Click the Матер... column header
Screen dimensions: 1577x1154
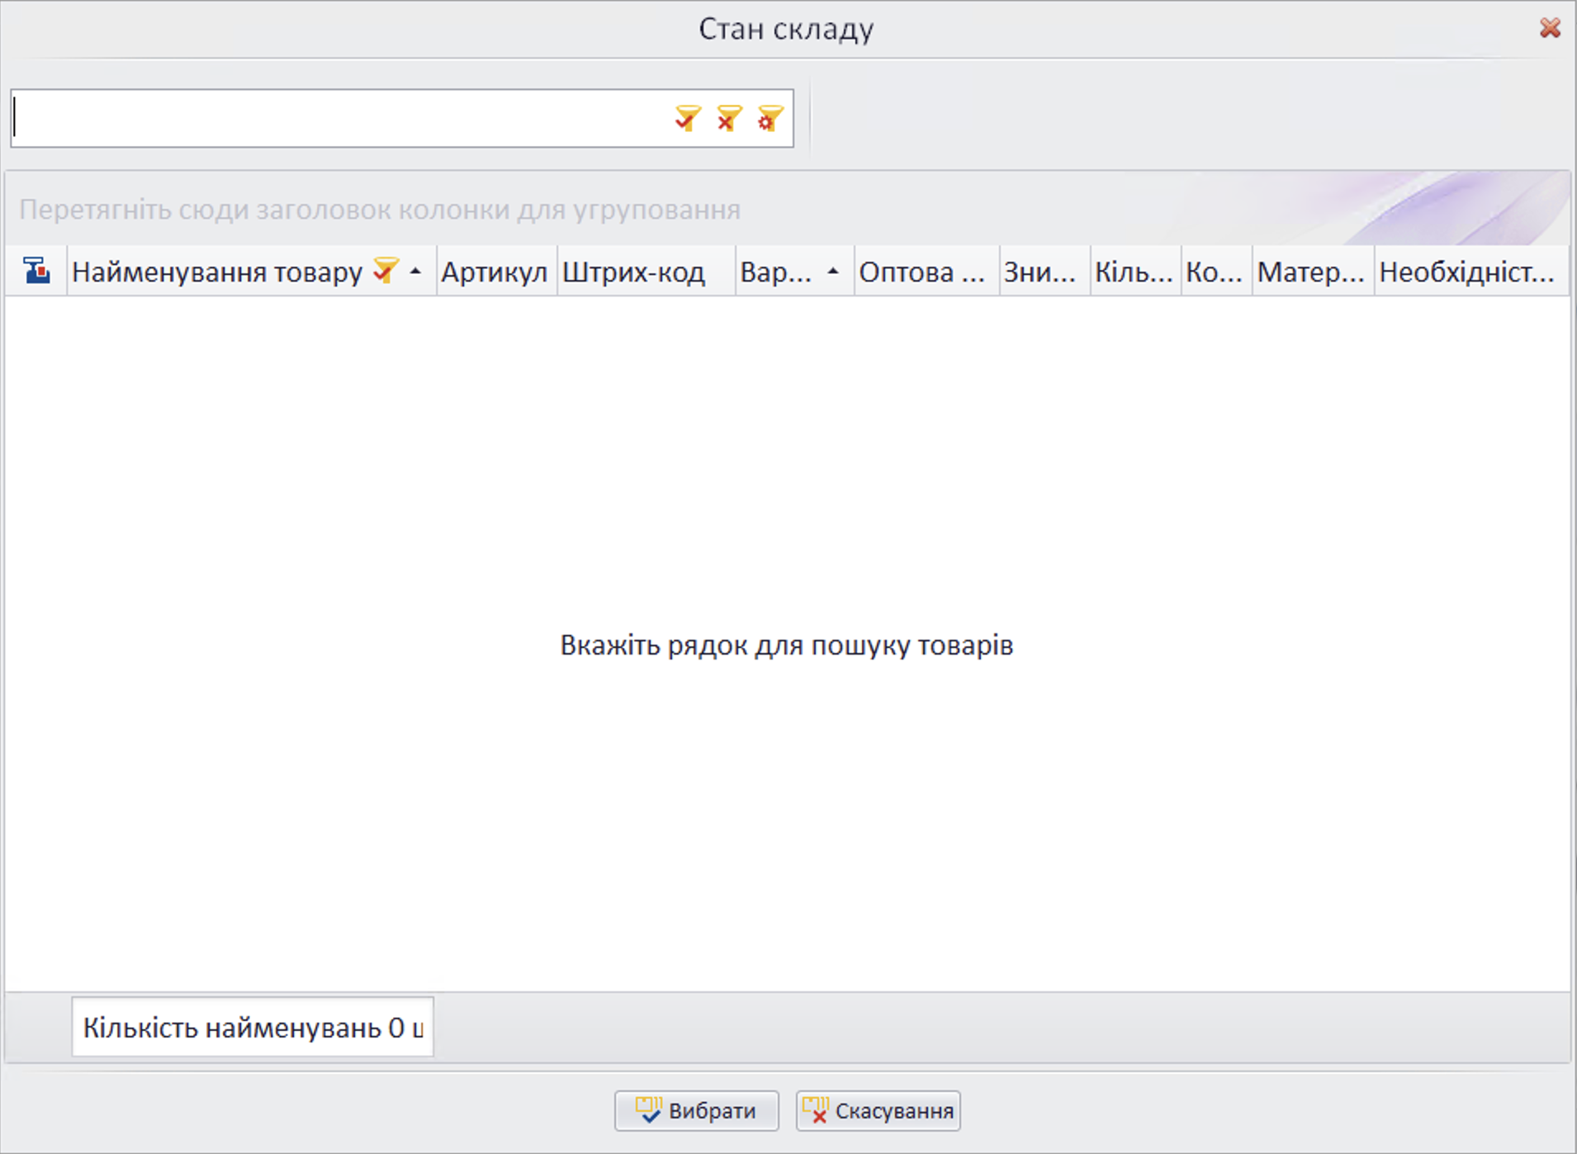click(x=1310, y=272)
